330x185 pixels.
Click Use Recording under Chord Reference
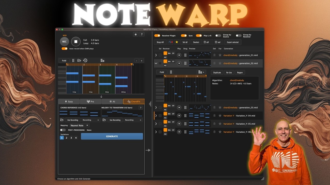(73, 120)
